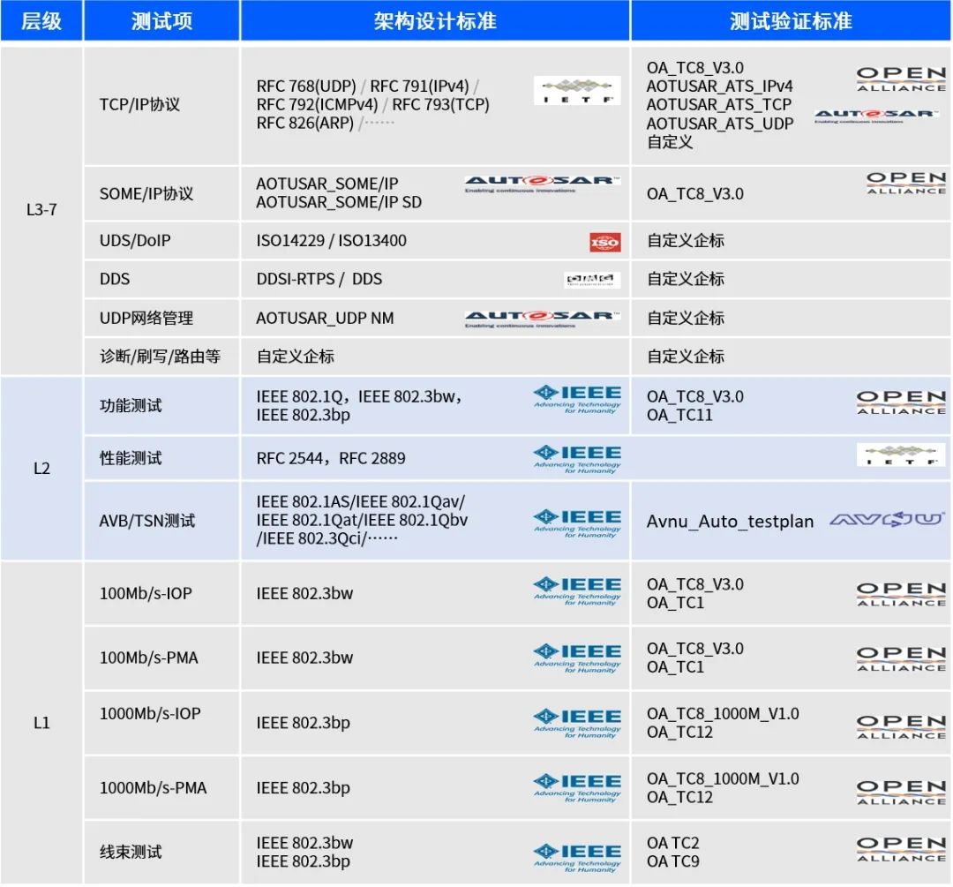This screenshot has width=953, height=887.
Task: Select the 诊断/刷写/路由等 row label
Action: (x=161, y=357)
